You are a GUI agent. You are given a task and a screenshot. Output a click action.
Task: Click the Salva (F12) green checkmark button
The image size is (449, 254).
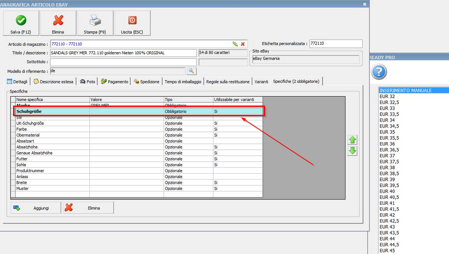click(x=21, y=23)
